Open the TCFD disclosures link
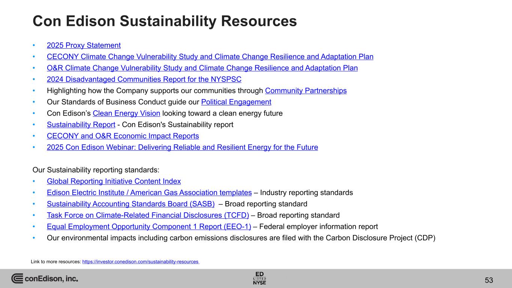Viewport: 512px width, 288px height. coord(148,215)
